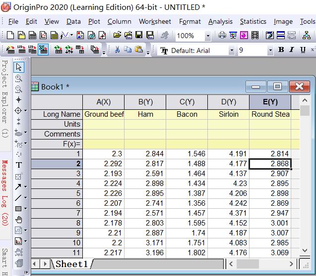Expand the font size dropdown
Viewport: 316px width, 276px height.
(270, 50)
